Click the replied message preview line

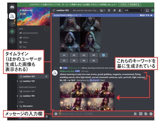point(87,68)
